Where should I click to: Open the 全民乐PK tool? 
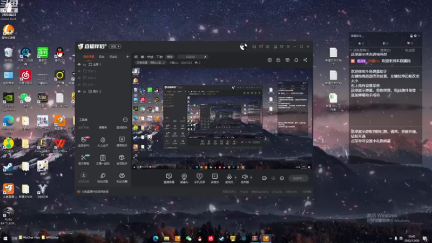(x=84, y=141)
